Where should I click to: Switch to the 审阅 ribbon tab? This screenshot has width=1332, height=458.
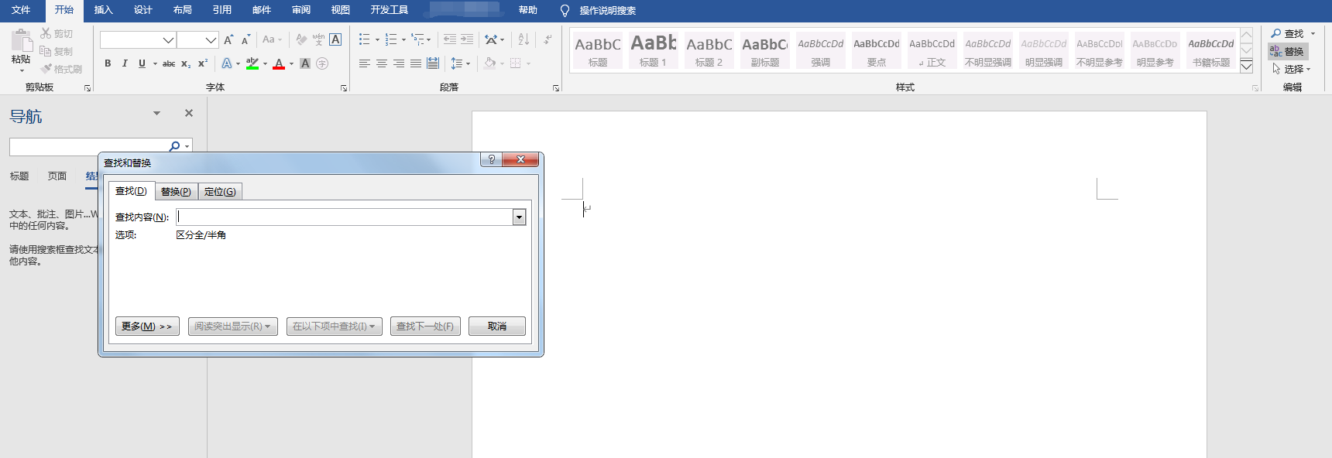pos(300,10)
